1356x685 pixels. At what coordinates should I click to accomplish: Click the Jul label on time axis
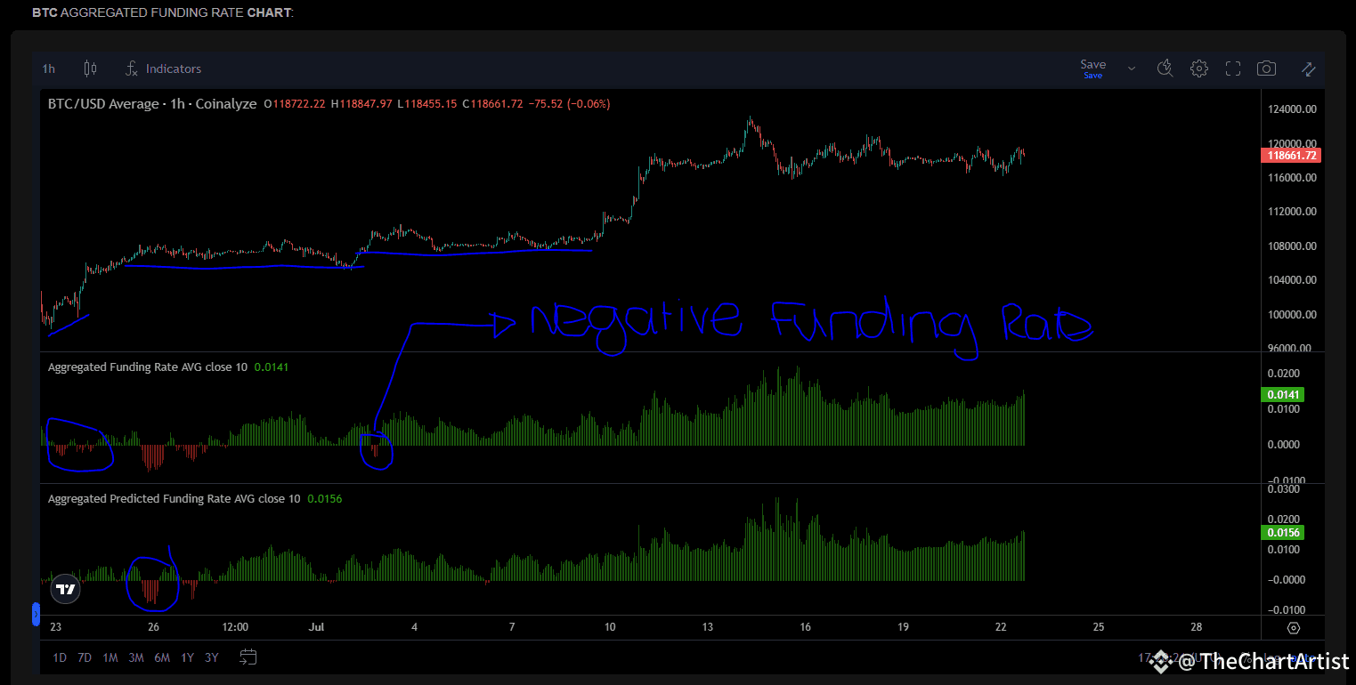coord(318,626)
